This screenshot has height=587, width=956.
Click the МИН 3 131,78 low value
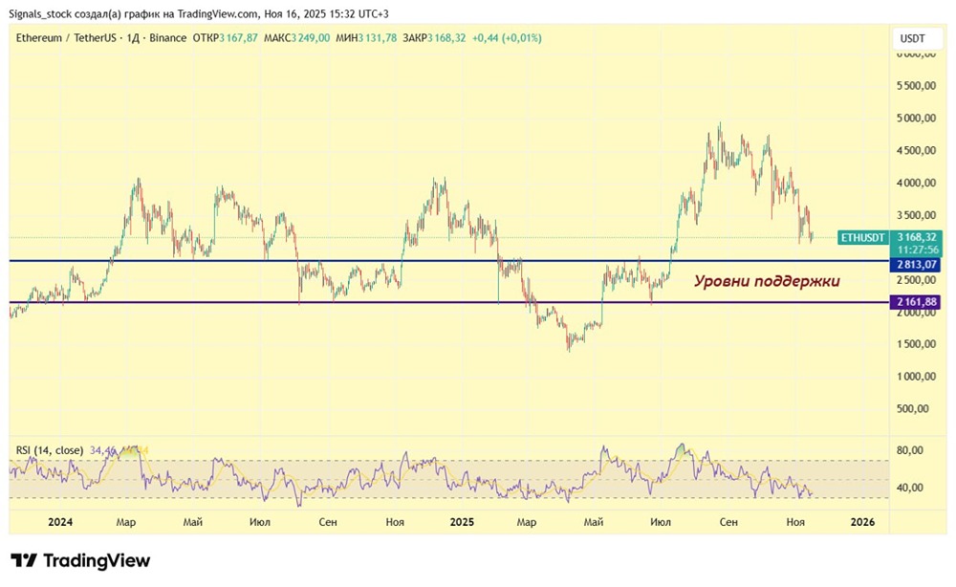[366, 38]
